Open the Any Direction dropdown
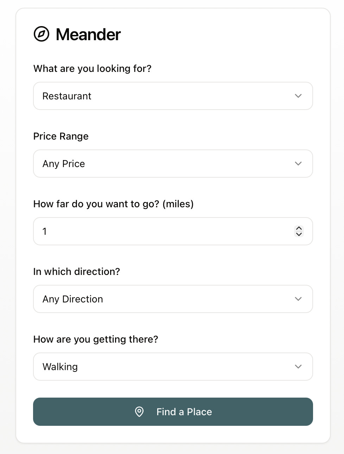This screenshot has height=454, width=344. [172, 299]
